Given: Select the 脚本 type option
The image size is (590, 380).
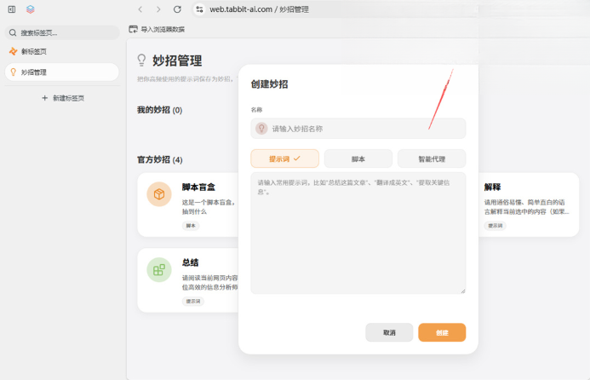Looking at the screenshot, I should point(358,158).
